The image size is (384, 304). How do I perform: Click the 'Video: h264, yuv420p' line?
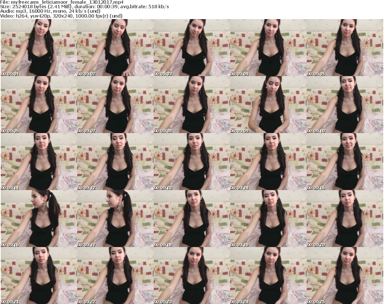pyautogui.click(x=61, y=16)
